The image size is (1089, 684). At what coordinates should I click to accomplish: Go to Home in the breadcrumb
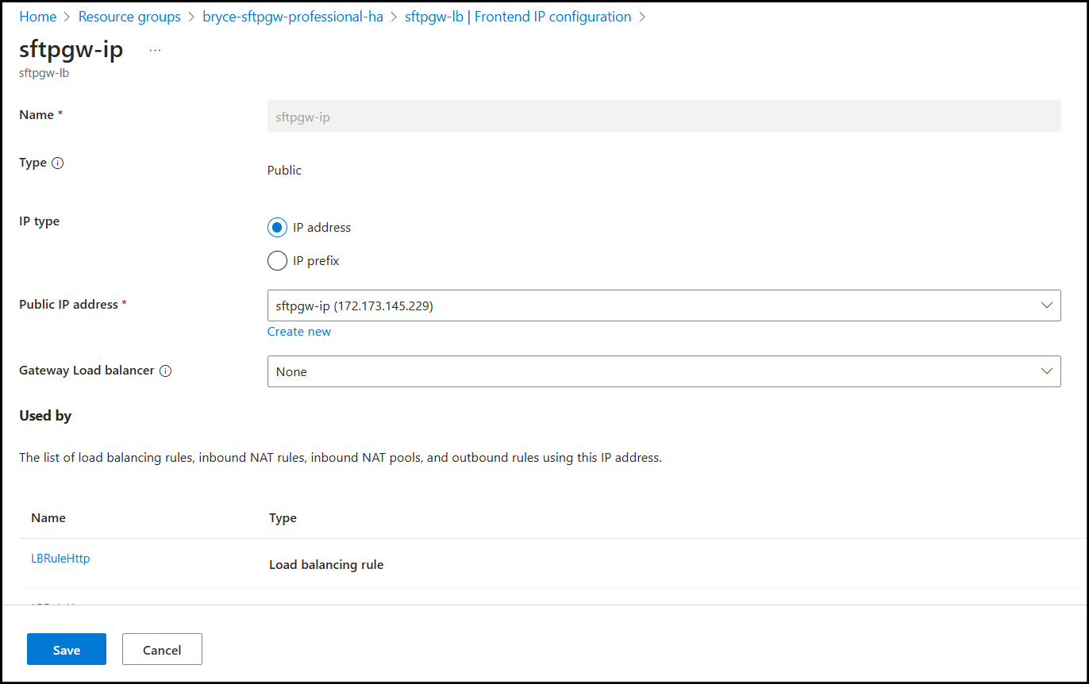coord(37,17)
